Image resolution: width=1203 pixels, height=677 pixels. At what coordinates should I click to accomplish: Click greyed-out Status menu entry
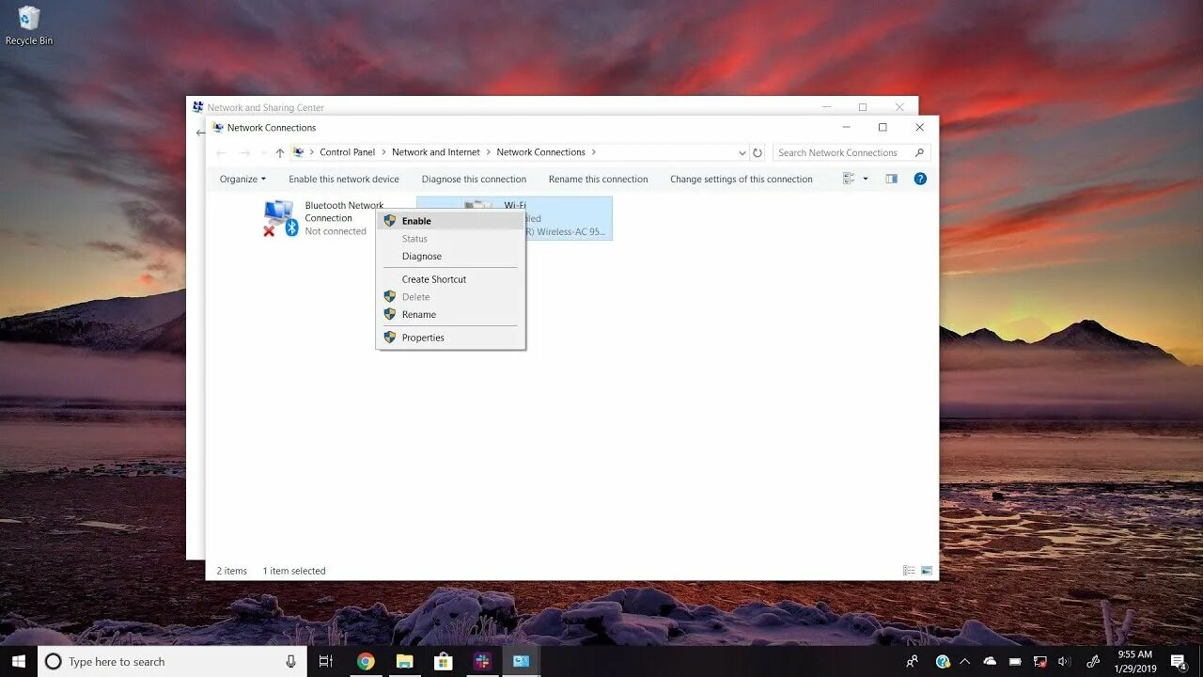450,239
